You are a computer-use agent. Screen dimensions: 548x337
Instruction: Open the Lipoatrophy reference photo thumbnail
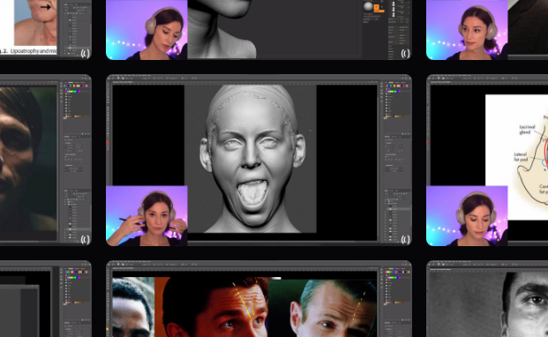pos(45,29)
